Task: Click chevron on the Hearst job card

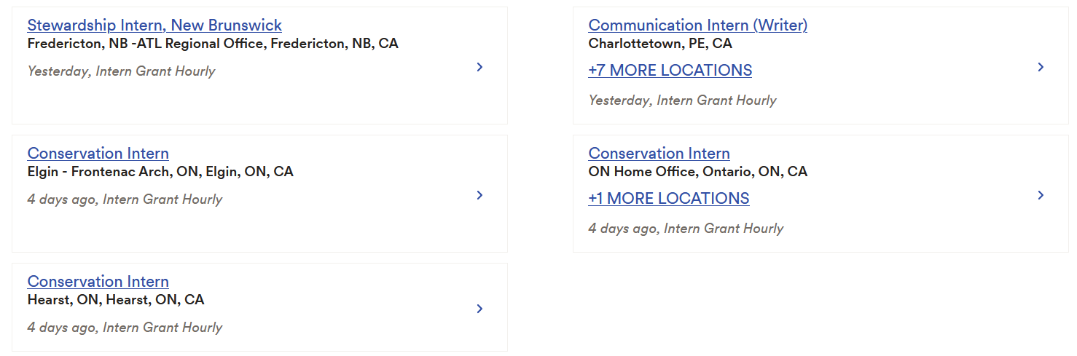Action: [x=479, y=309]
